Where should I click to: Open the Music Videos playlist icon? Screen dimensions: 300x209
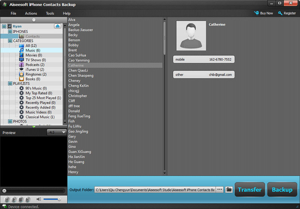(x=22, y=112)
